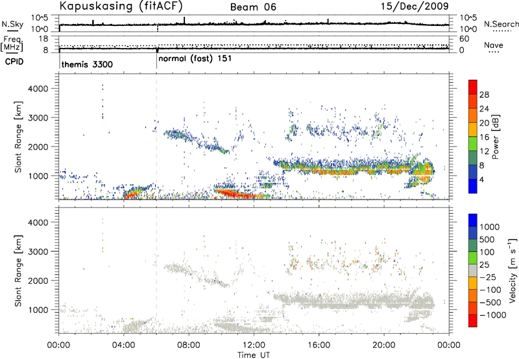Click the gray scatter band near 1200 km in the velocity panel
Image resolution: width=519 pixels, height=359 pixels.
[354, 301]
